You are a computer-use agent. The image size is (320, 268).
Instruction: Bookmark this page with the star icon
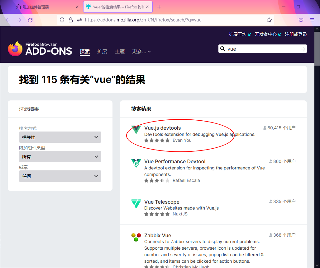coord(269,20)
